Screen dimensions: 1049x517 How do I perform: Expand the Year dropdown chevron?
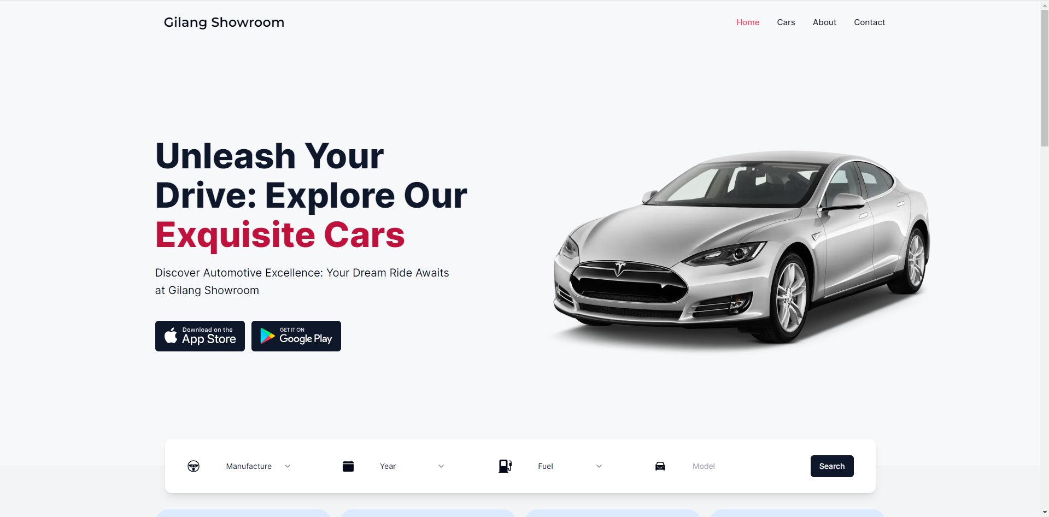pyautogui.click(x=441, y=466)
